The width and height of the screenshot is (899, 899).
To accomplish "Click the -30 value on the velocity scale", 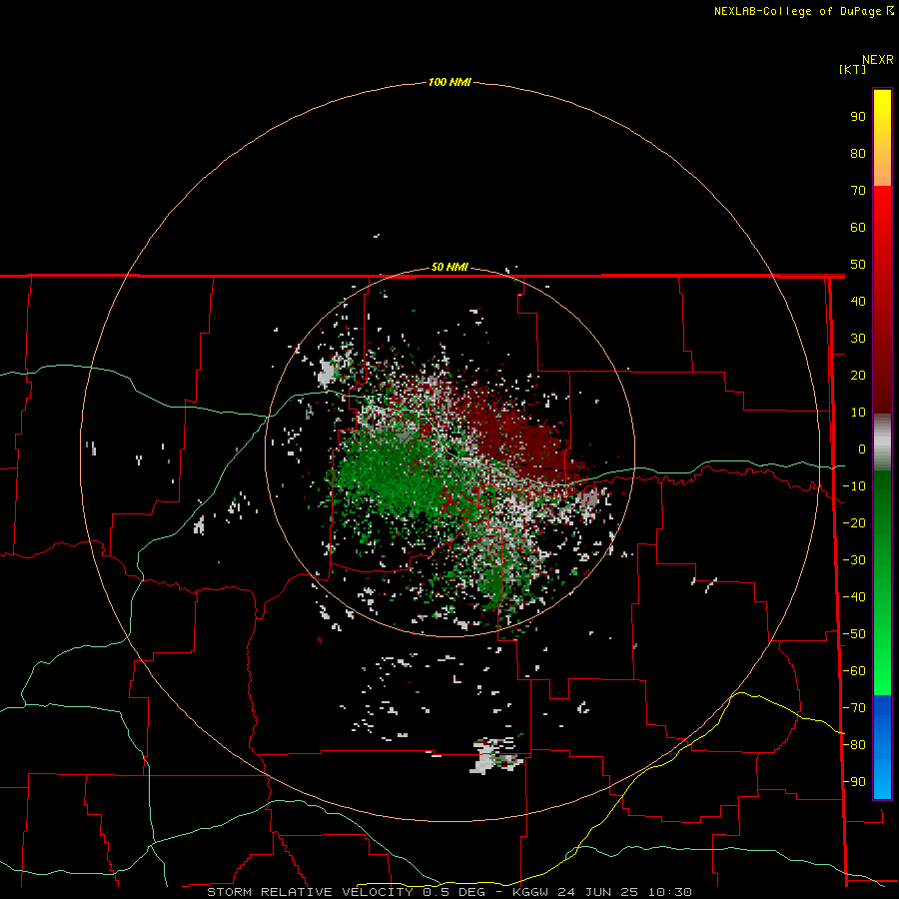I will tap(854, 560).
